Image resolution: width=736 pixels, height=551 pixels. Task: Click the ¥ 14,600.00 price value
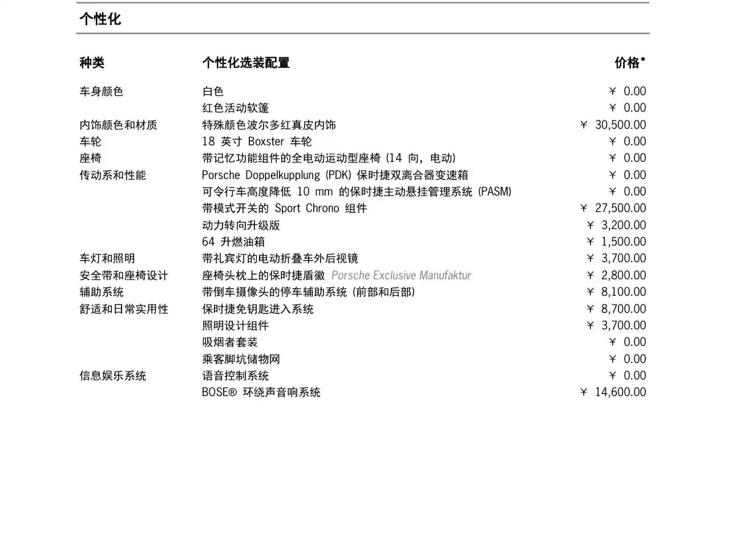tap(613, 392)
